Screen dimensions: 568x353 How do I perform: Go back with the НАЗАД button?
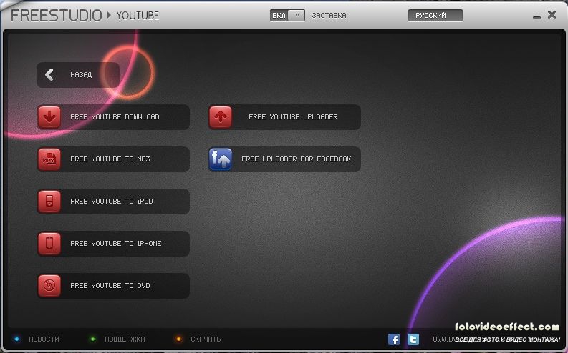(78, 75)
